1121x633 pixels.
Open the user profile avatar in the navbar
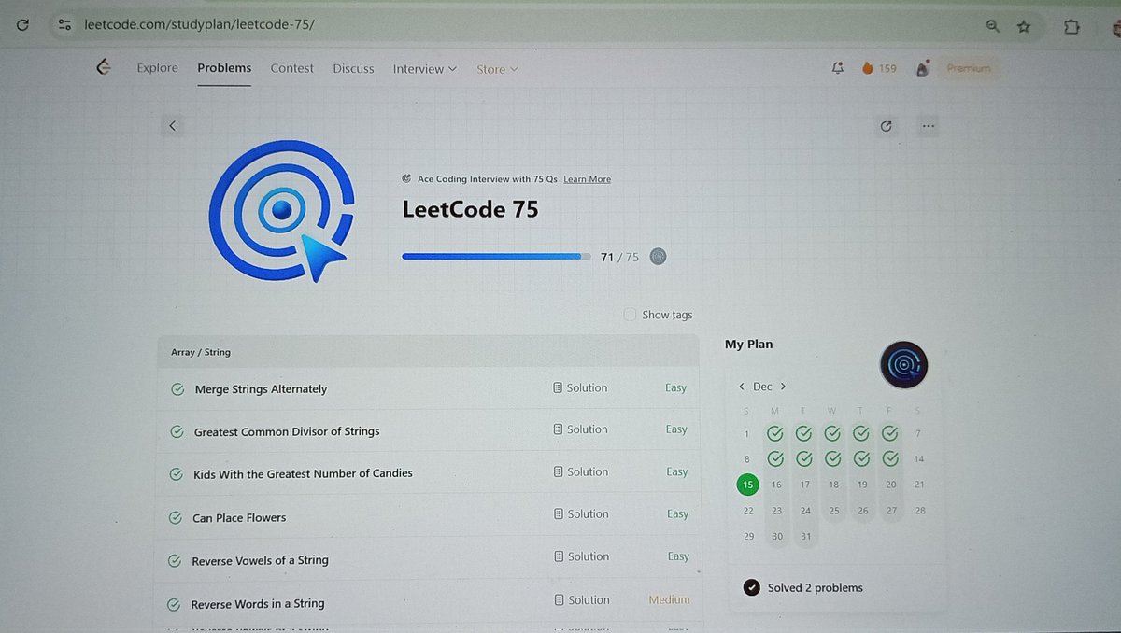point(923,68)
